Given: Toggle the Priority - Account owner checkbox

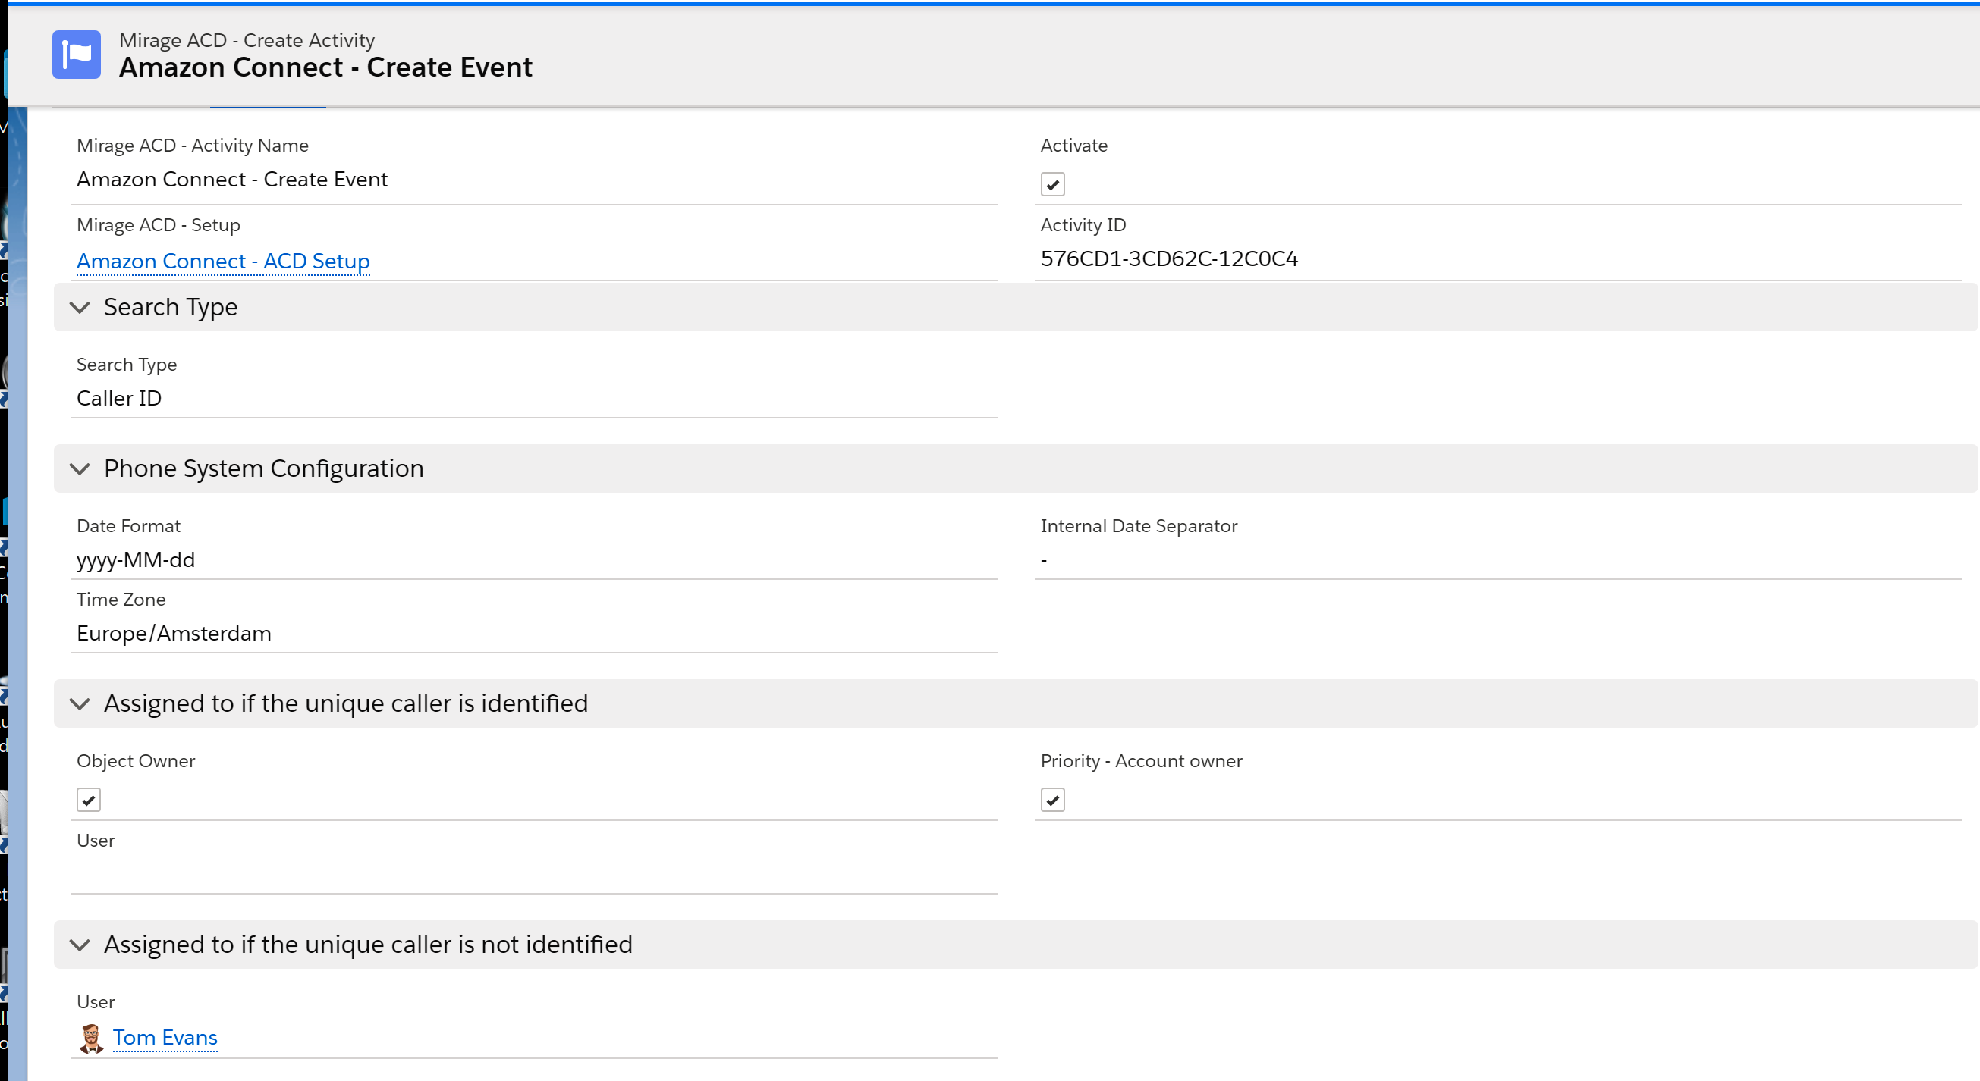Looking at the screenshot, I should tap(1052, 800).
